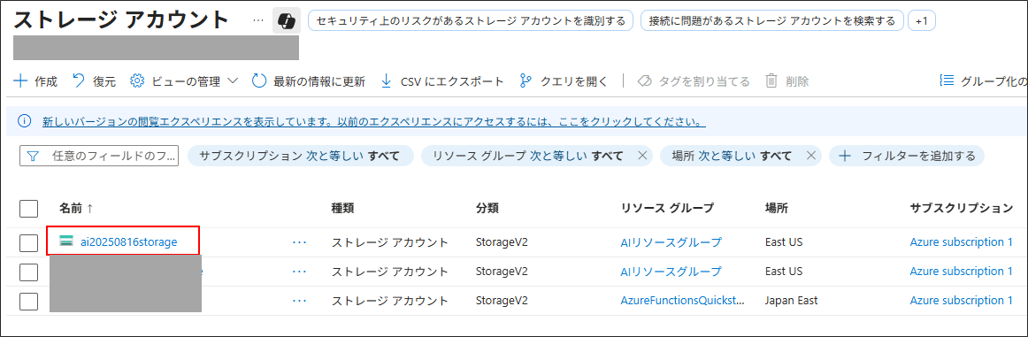Image resolution: width=1028 pixels, height=337 pixels.
Task: Open the title's more options ellipsis
Action: pos(259,20)
